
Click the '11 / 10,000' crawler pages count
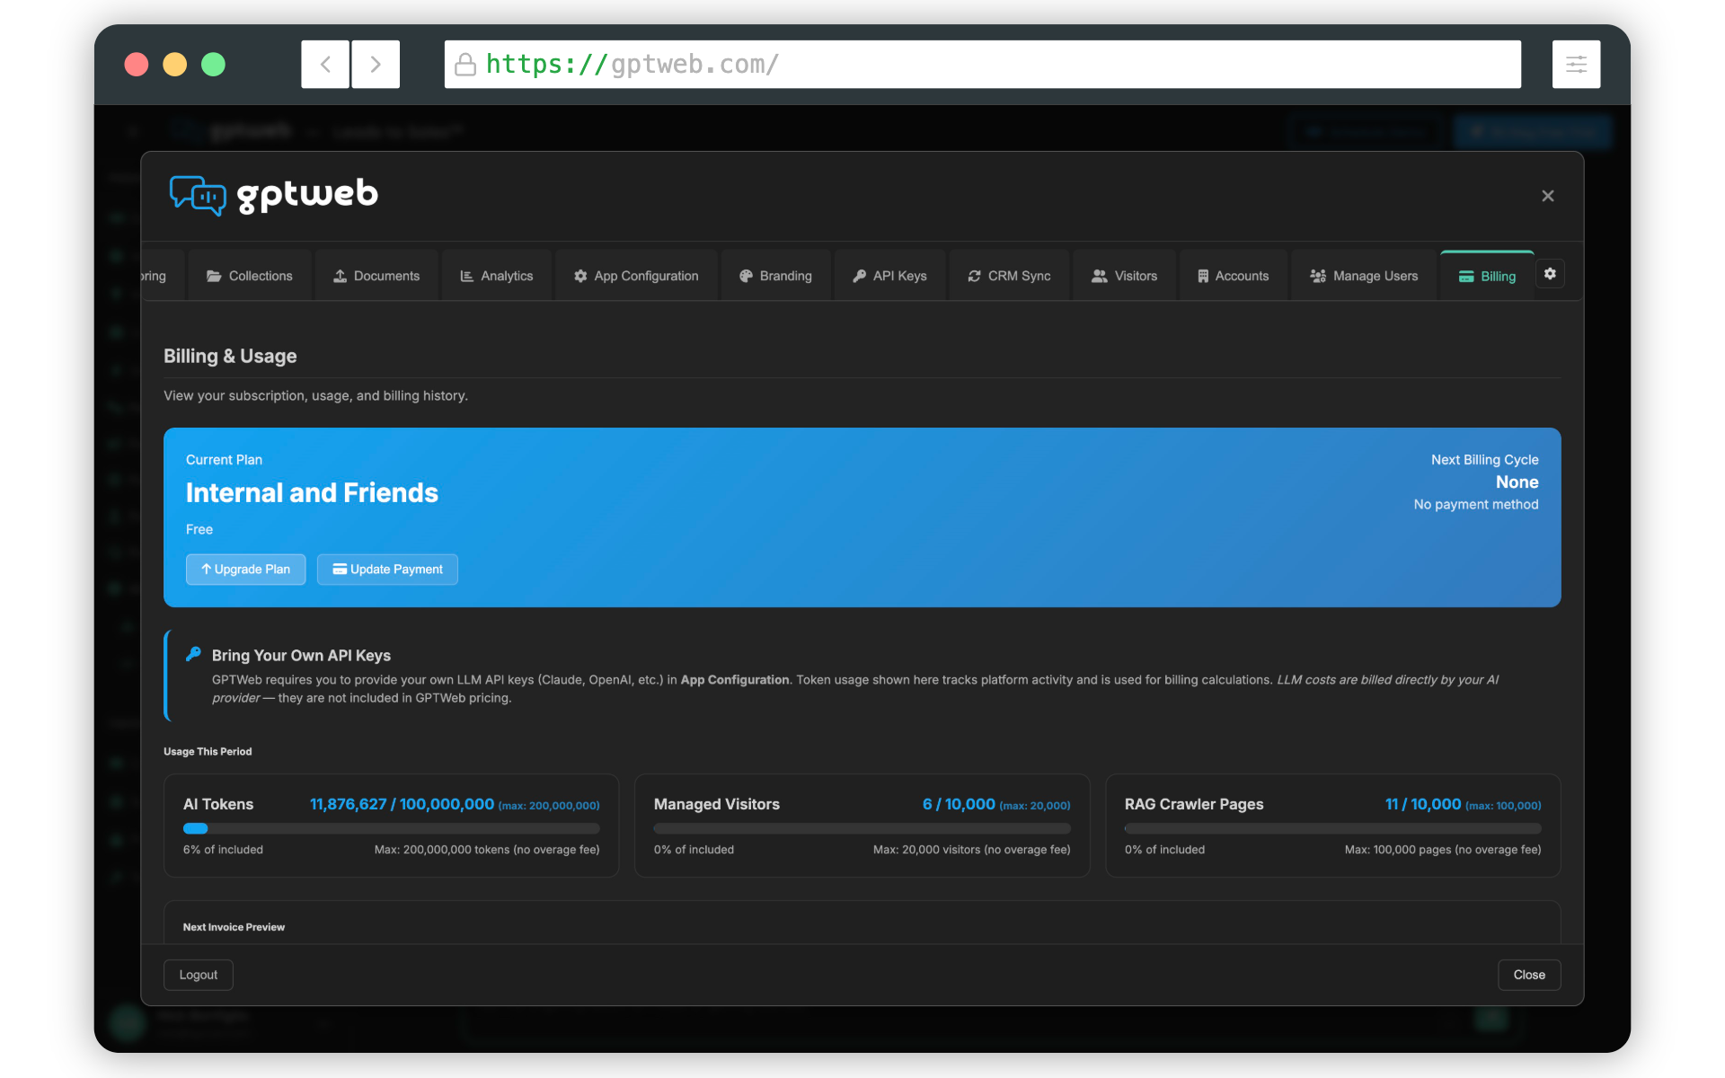(1423, 804)
